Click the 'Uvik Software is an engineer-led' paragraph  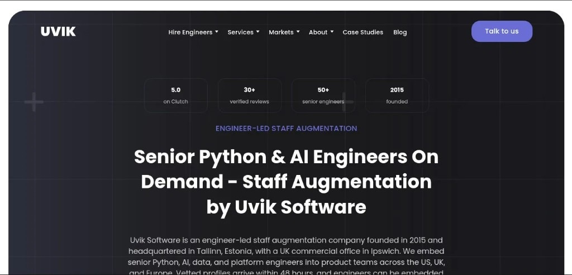[286, 257]
